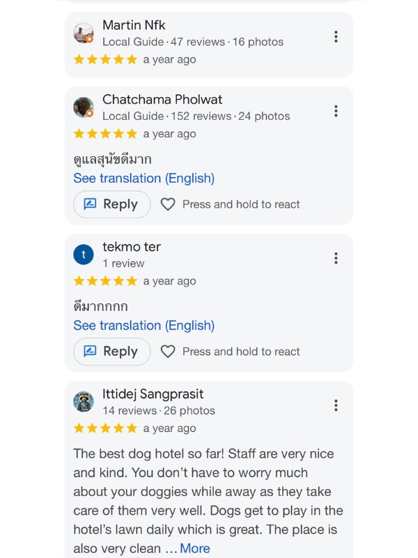This screenshot has height=558, width=418.
Task: See English translation of tekmo ter's review
Action: (x=144, y=326)
